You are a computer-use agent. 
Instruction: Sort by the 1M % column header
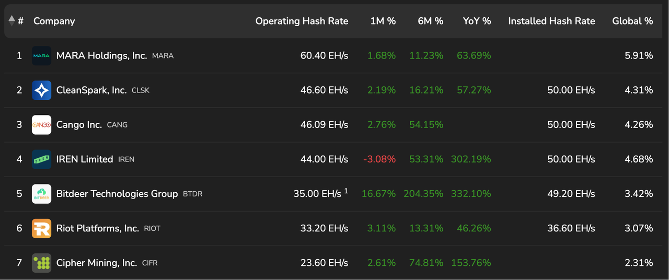(x=383, y=21)
